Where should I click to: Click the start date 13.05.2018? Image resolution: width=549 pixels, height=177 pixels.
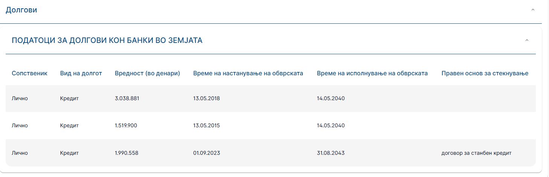206,99
